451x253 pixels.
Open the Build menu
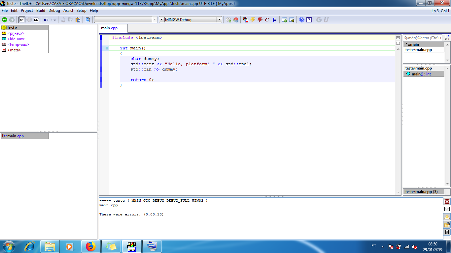point(41,11)
